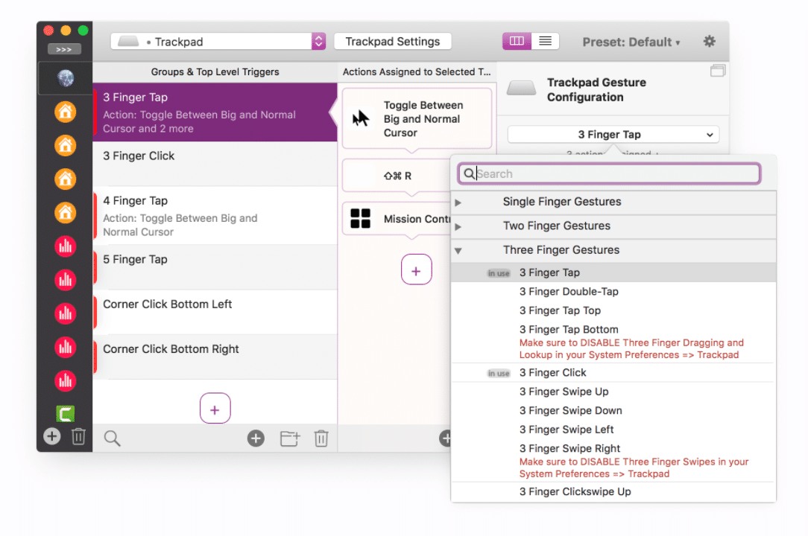Select the green Camtasia app icon in sidebar

pyautogui.click(x=66, y=414)
